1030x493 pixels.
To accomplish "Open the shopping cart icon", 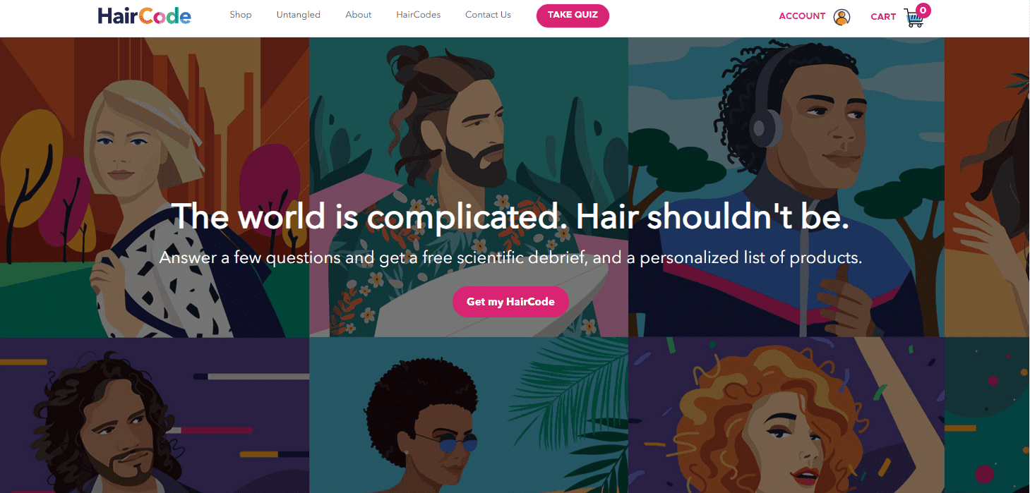I will pyautogui.click(x=914, y=18).
